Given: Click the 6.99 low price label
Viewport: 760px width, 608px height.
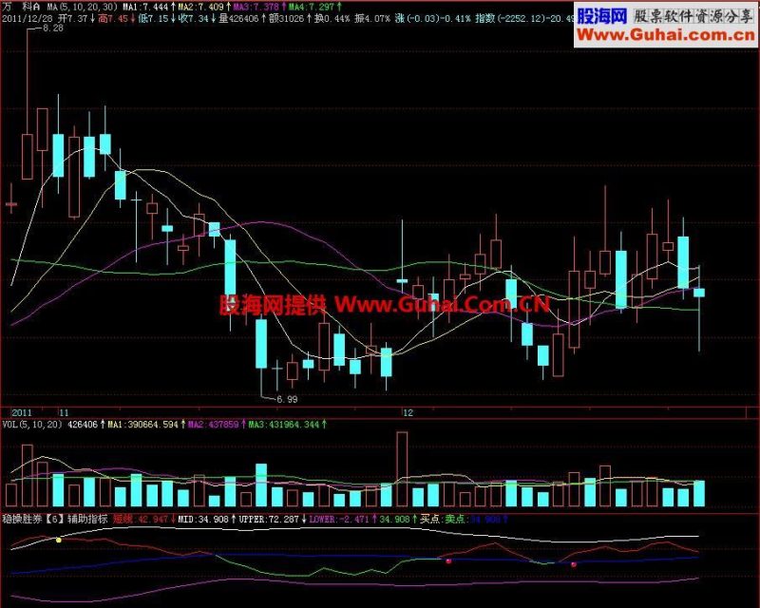Looking at the screenshot, I should pyautogui.click(x=287, y=400).
